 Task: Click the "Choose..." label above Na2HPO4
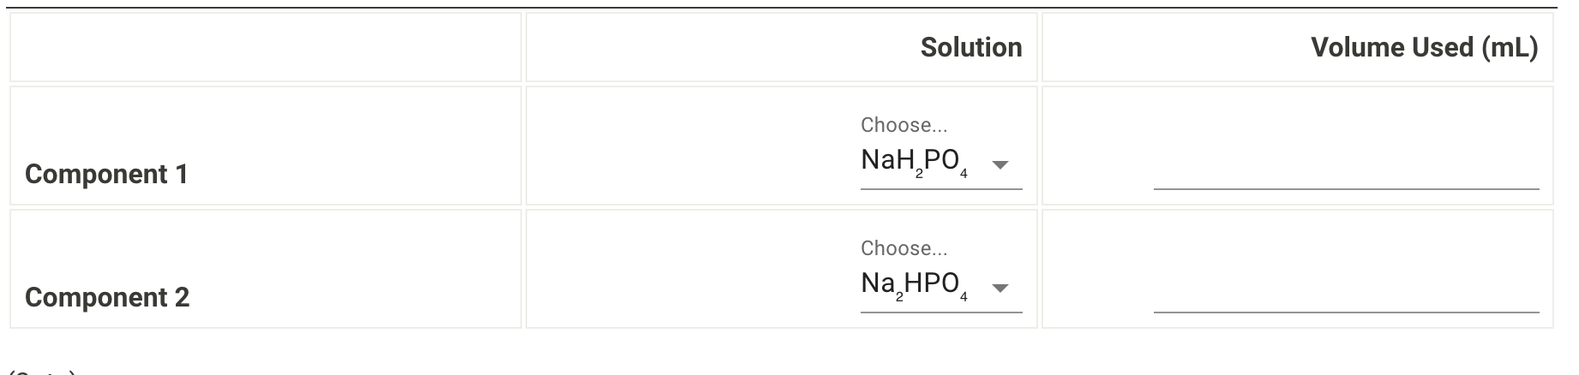point(904,248)
